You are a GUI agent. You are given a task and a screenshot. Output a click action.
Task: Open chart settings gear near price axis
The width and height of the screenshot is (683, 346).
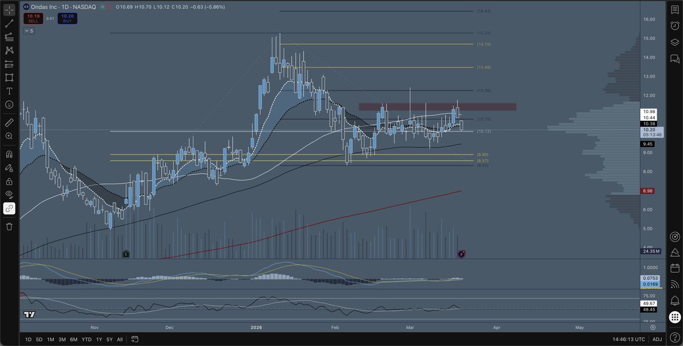(x=653, y=327)
